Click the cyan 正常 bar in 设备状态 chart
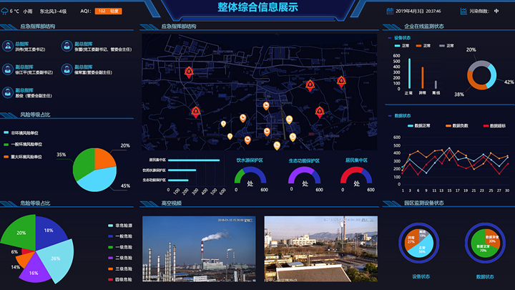515x290 pixels. (x=409, y=74)
